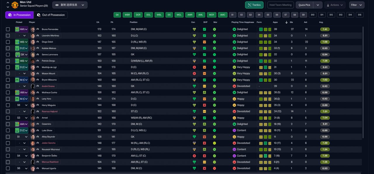Click Harry Maguire's red sharpness X icon

(205, 105)
